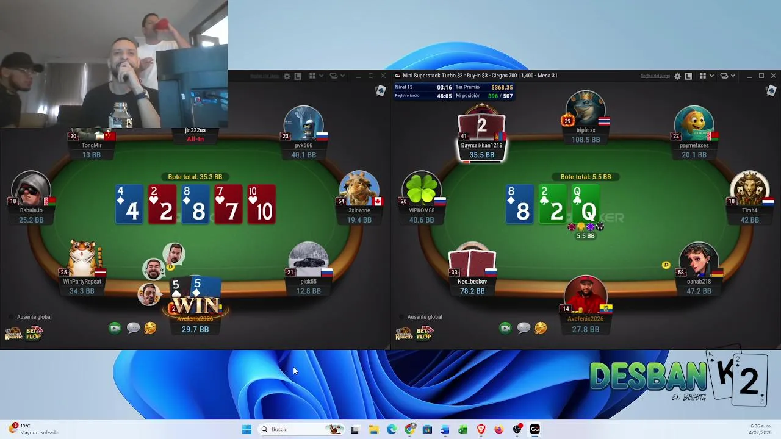Click the taskbar 'Buscar' search field

point(301,429)
